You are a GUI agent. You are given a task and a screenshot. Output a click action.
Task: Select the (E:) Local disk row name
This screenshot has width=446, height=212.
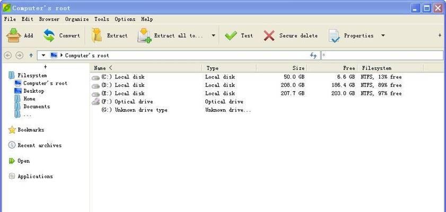pyautogui.click(x=123, y=93)
